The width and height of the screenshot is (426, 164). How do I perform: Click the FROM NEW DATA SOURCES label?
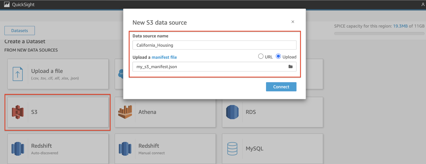[x=31, y=50]
